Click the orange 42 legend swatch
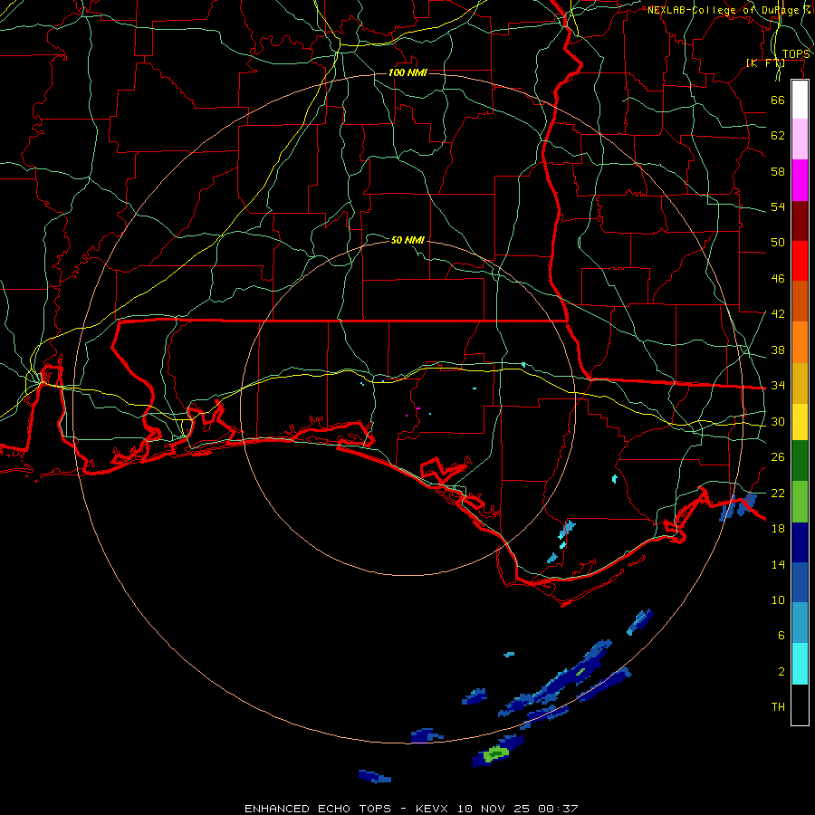This screenshot has width=815, height=815. (800, 341)
